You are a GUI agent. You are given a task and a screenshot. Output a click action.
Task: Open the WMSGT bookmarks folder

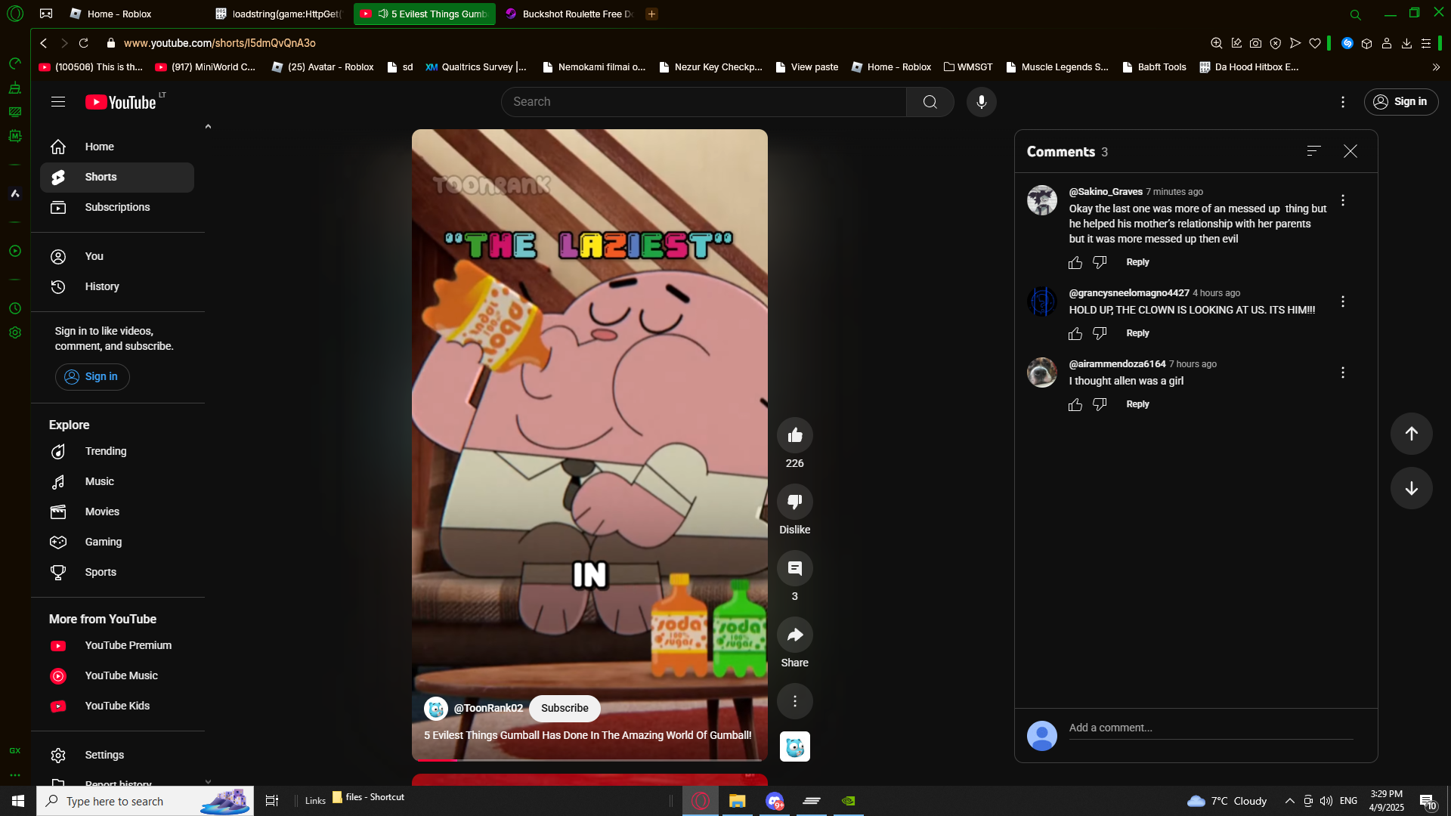tap(967, 67)
